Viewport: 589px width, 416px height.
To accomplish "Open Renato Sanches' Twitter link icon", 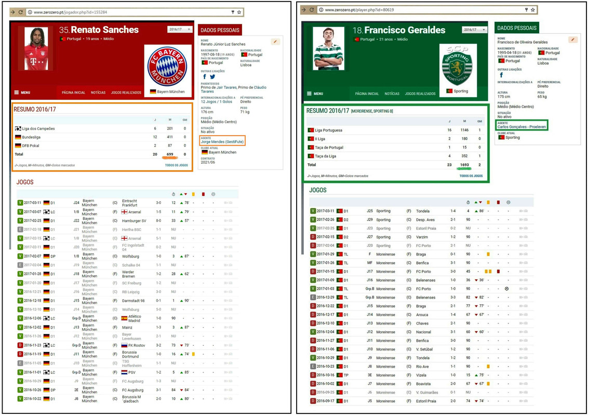I will click(212, 77).
